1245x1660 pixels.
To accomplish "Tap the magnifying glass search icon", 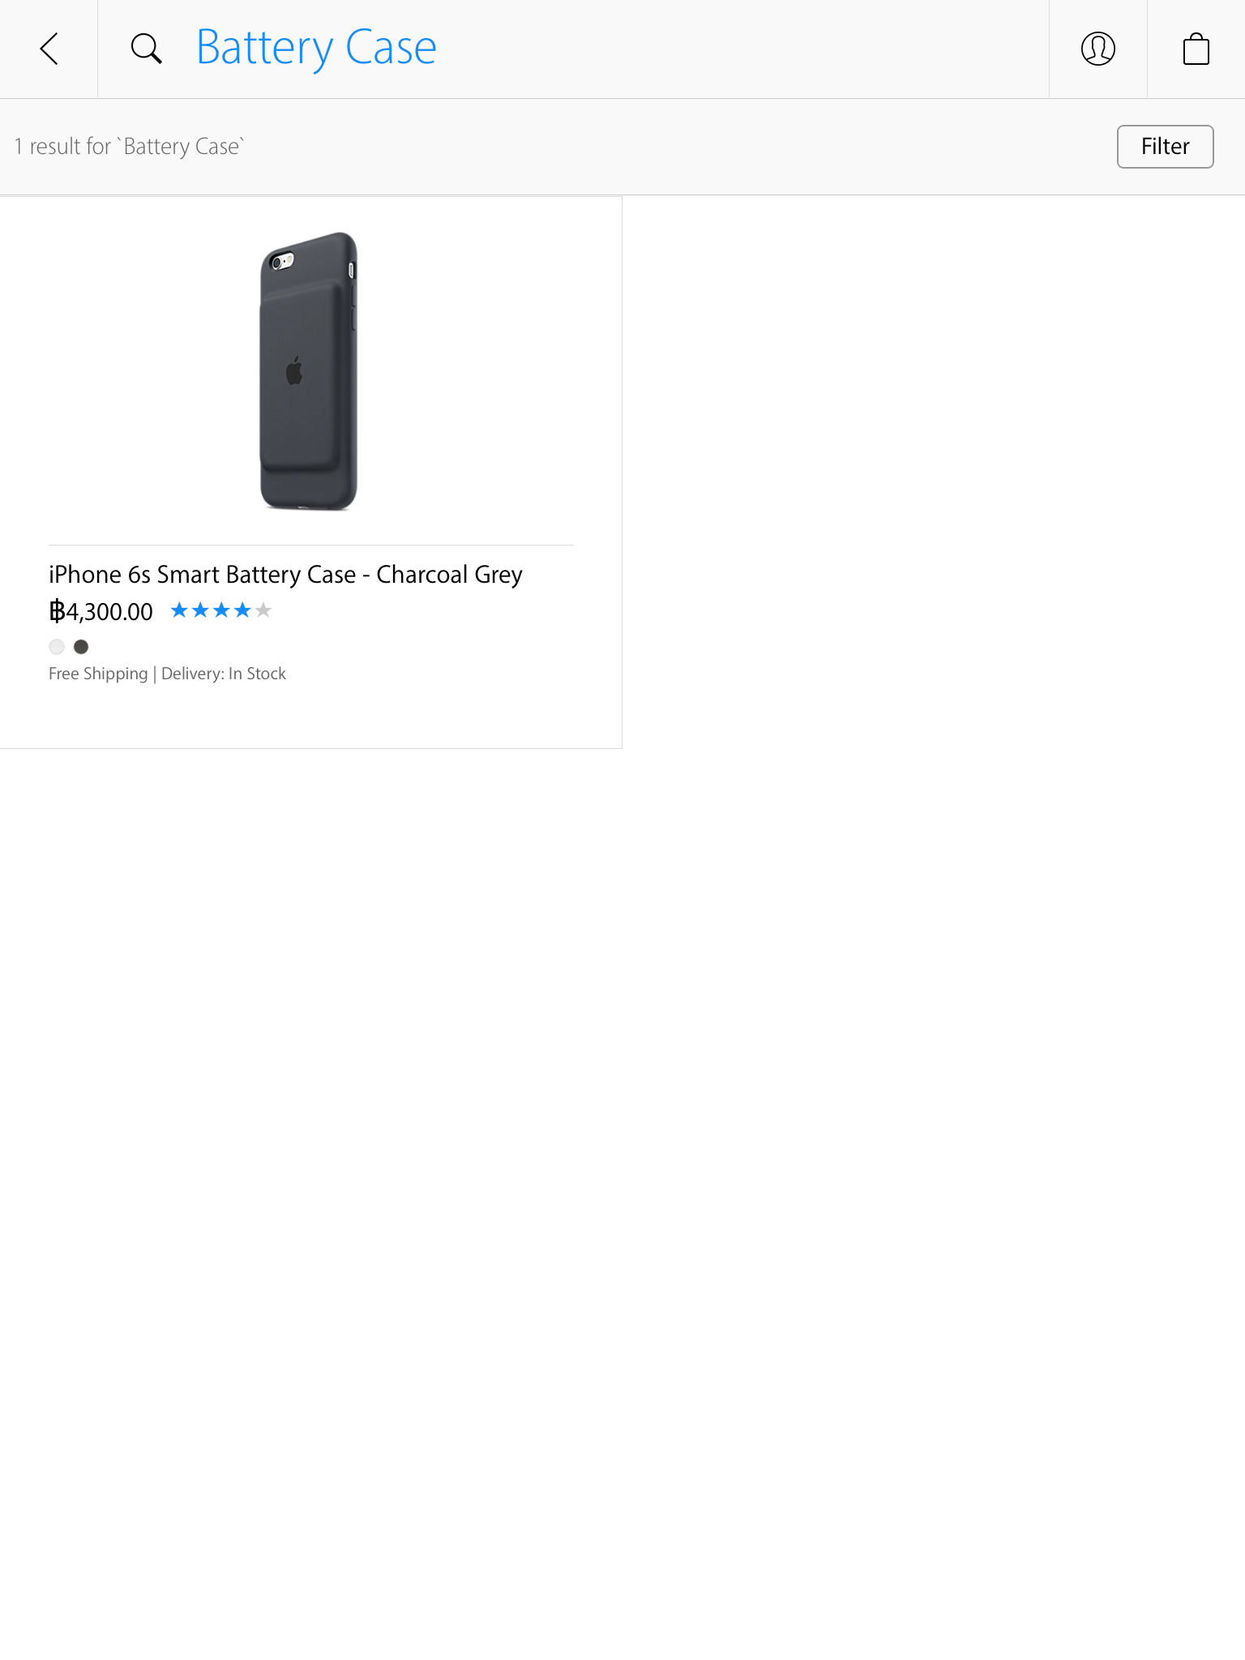I will click(147, 49).
